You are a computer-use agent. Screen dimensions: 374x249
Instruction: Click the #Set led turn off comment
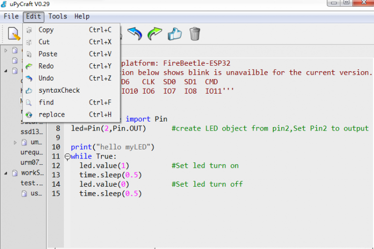207,184
